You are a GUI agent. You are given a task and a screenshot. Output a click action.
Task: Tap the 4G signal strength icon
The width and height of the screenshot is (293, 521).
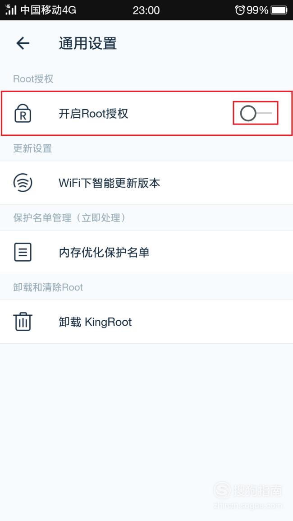(11, 10)
